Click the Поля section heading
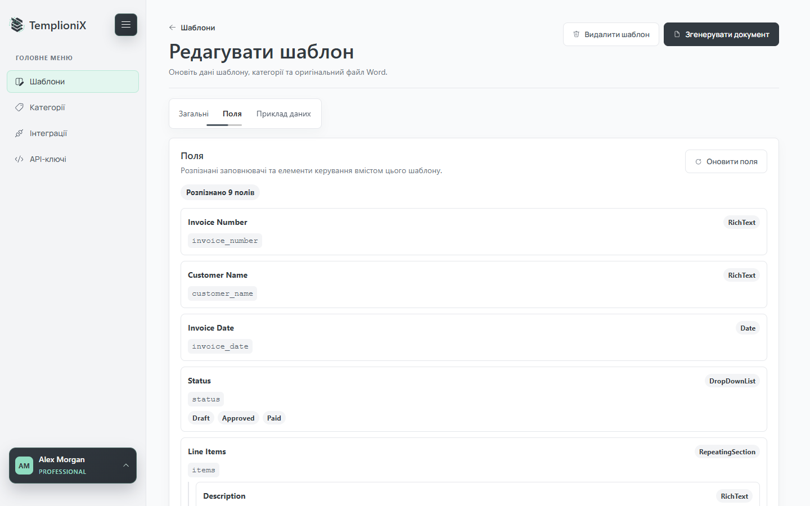The height and width of the screenshot is (506, 810). (192, 156)
